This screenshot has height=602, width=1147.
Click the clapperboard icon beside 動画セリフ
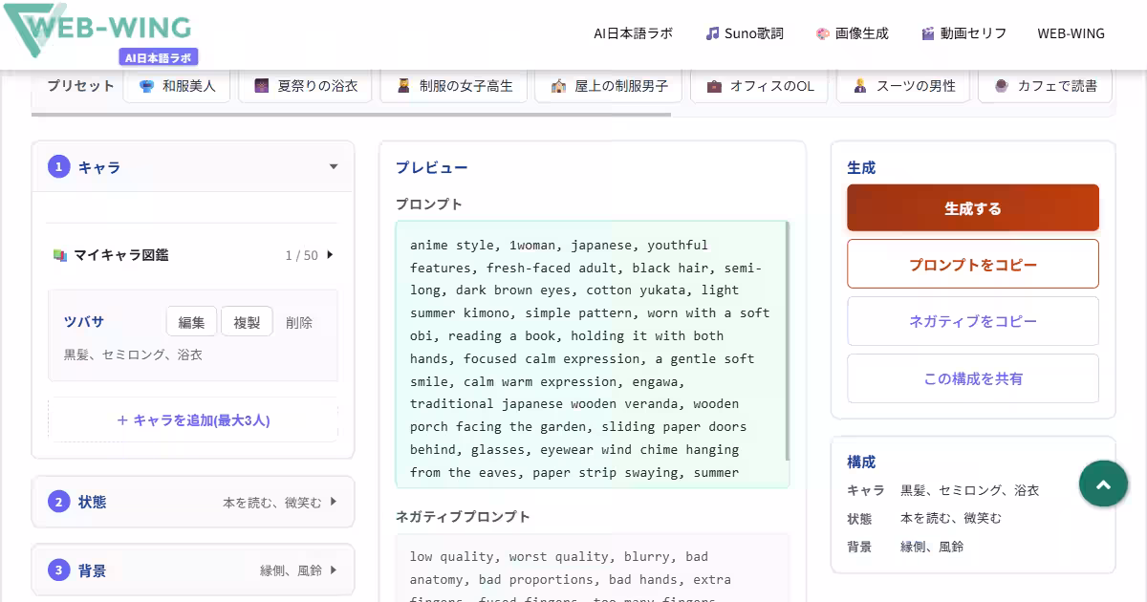click(x=927, y=33)
